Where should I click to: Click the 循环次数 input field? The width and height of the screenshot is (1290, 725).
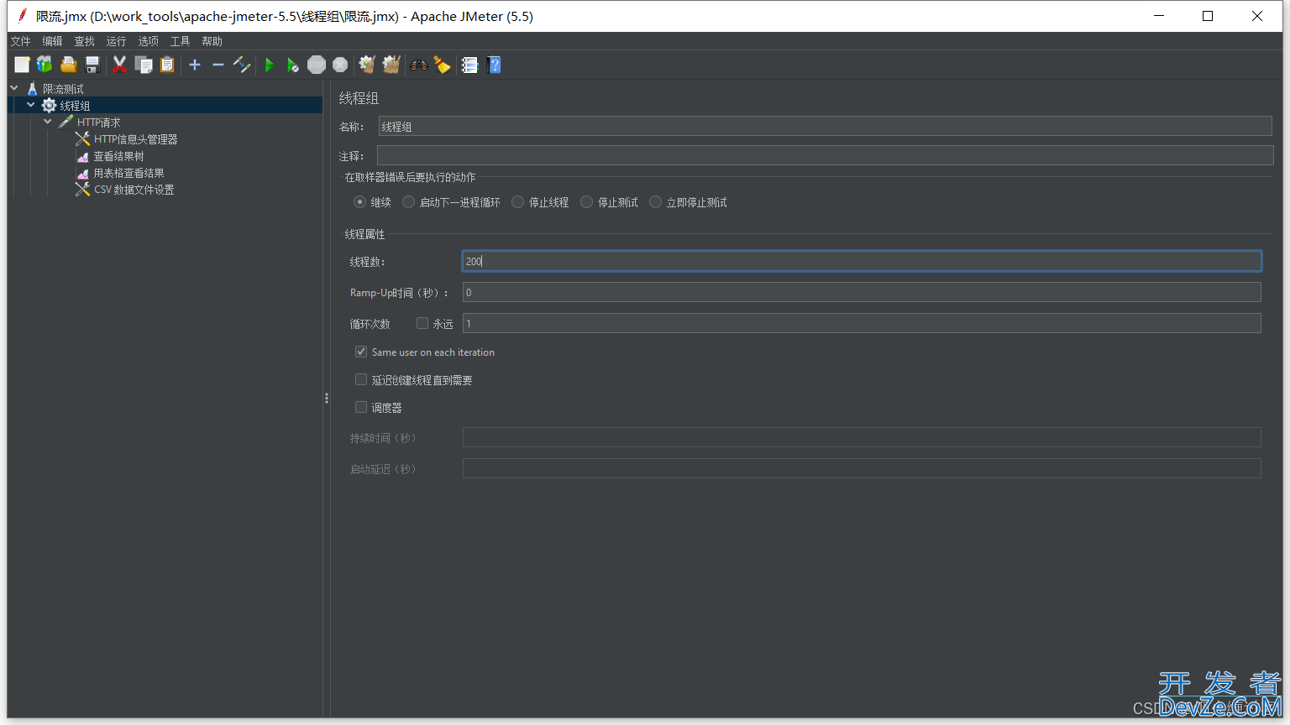(x=862, y=323)
